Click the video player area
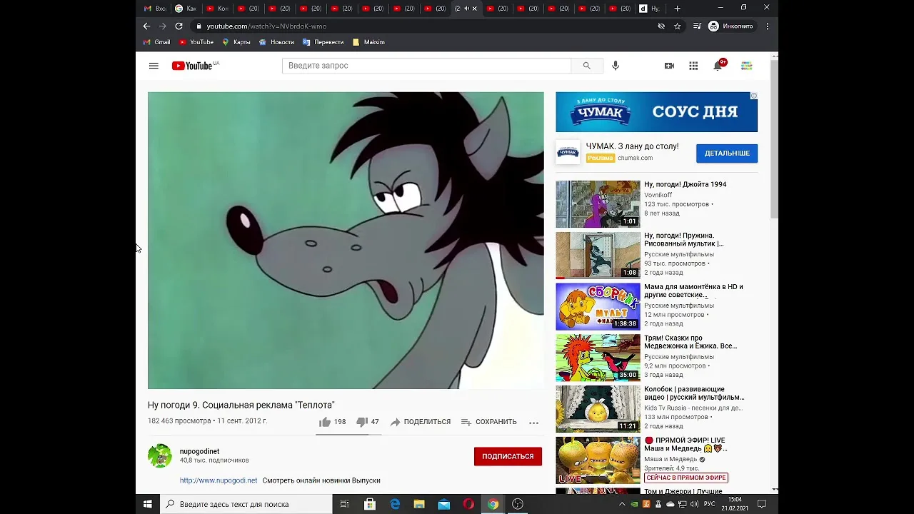The image size is (914, 514). [x=346, y=241]
